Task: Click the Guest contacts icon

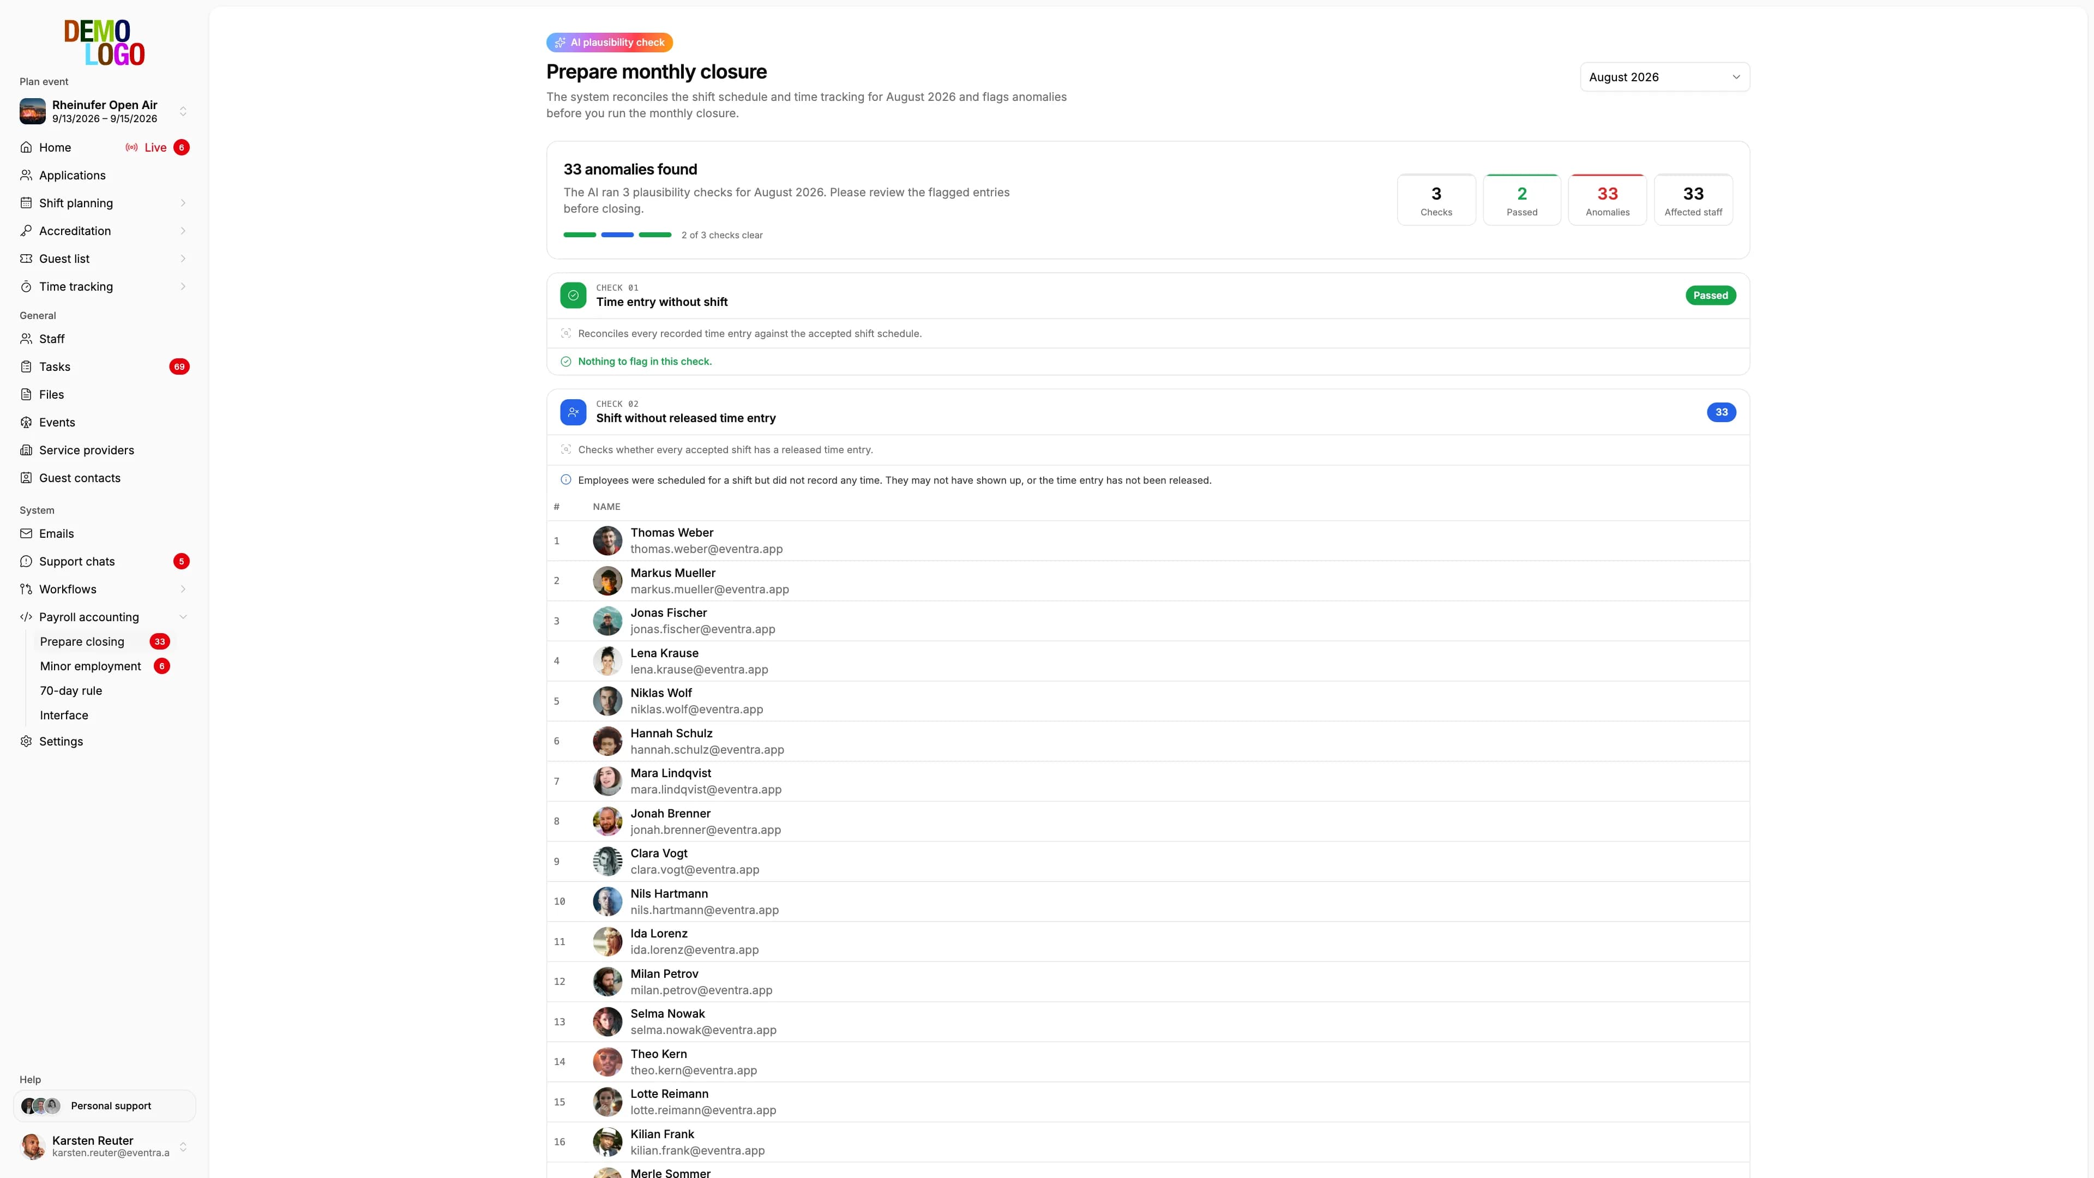Action: (x=26, y=478)
